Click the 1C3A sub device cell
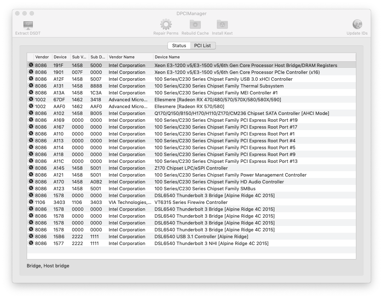The height and width of the screenshot is (298, 383). [x=96, y=93]
